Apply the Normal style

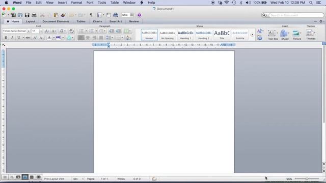[149, 35]
